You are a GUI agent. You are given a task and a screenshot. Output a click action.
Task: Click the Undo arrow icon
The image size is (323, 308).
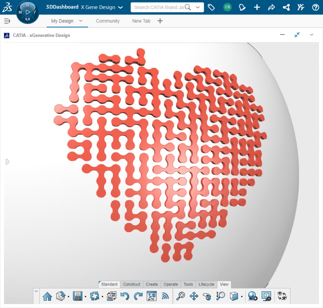tap(125, 296)
